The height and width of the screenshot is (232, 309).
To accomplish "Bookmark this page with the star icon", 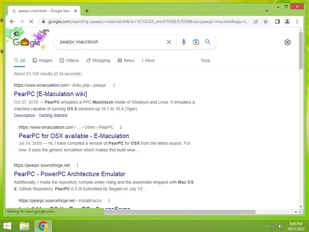I will 266,21.
